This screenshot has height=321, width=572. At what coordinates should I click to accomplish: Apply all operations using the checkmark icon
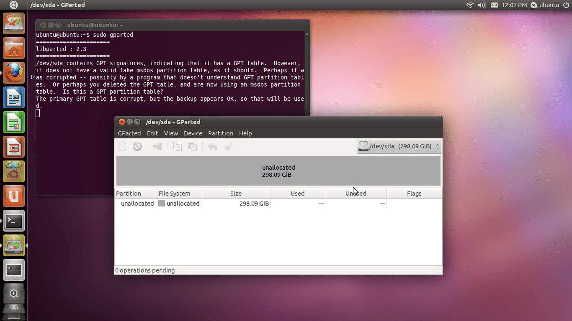(228, 146)
